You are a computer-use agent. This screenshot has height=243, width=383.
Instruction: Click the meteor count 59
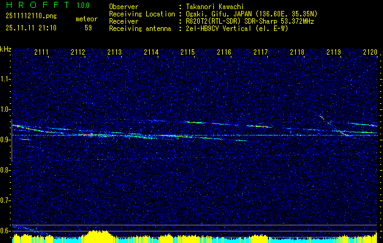(88, 28)
